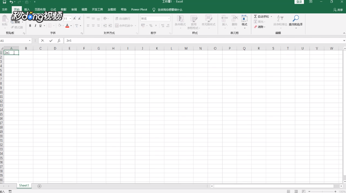This screenshot has height=193, width=346.
Task: Click the 共享 share button
Action: (338, 10)
